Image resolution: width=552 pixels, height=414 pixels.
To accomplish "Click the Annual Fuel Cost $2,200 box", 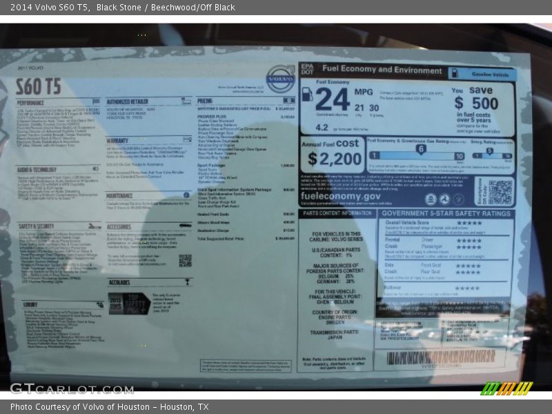I will point(332,155).
